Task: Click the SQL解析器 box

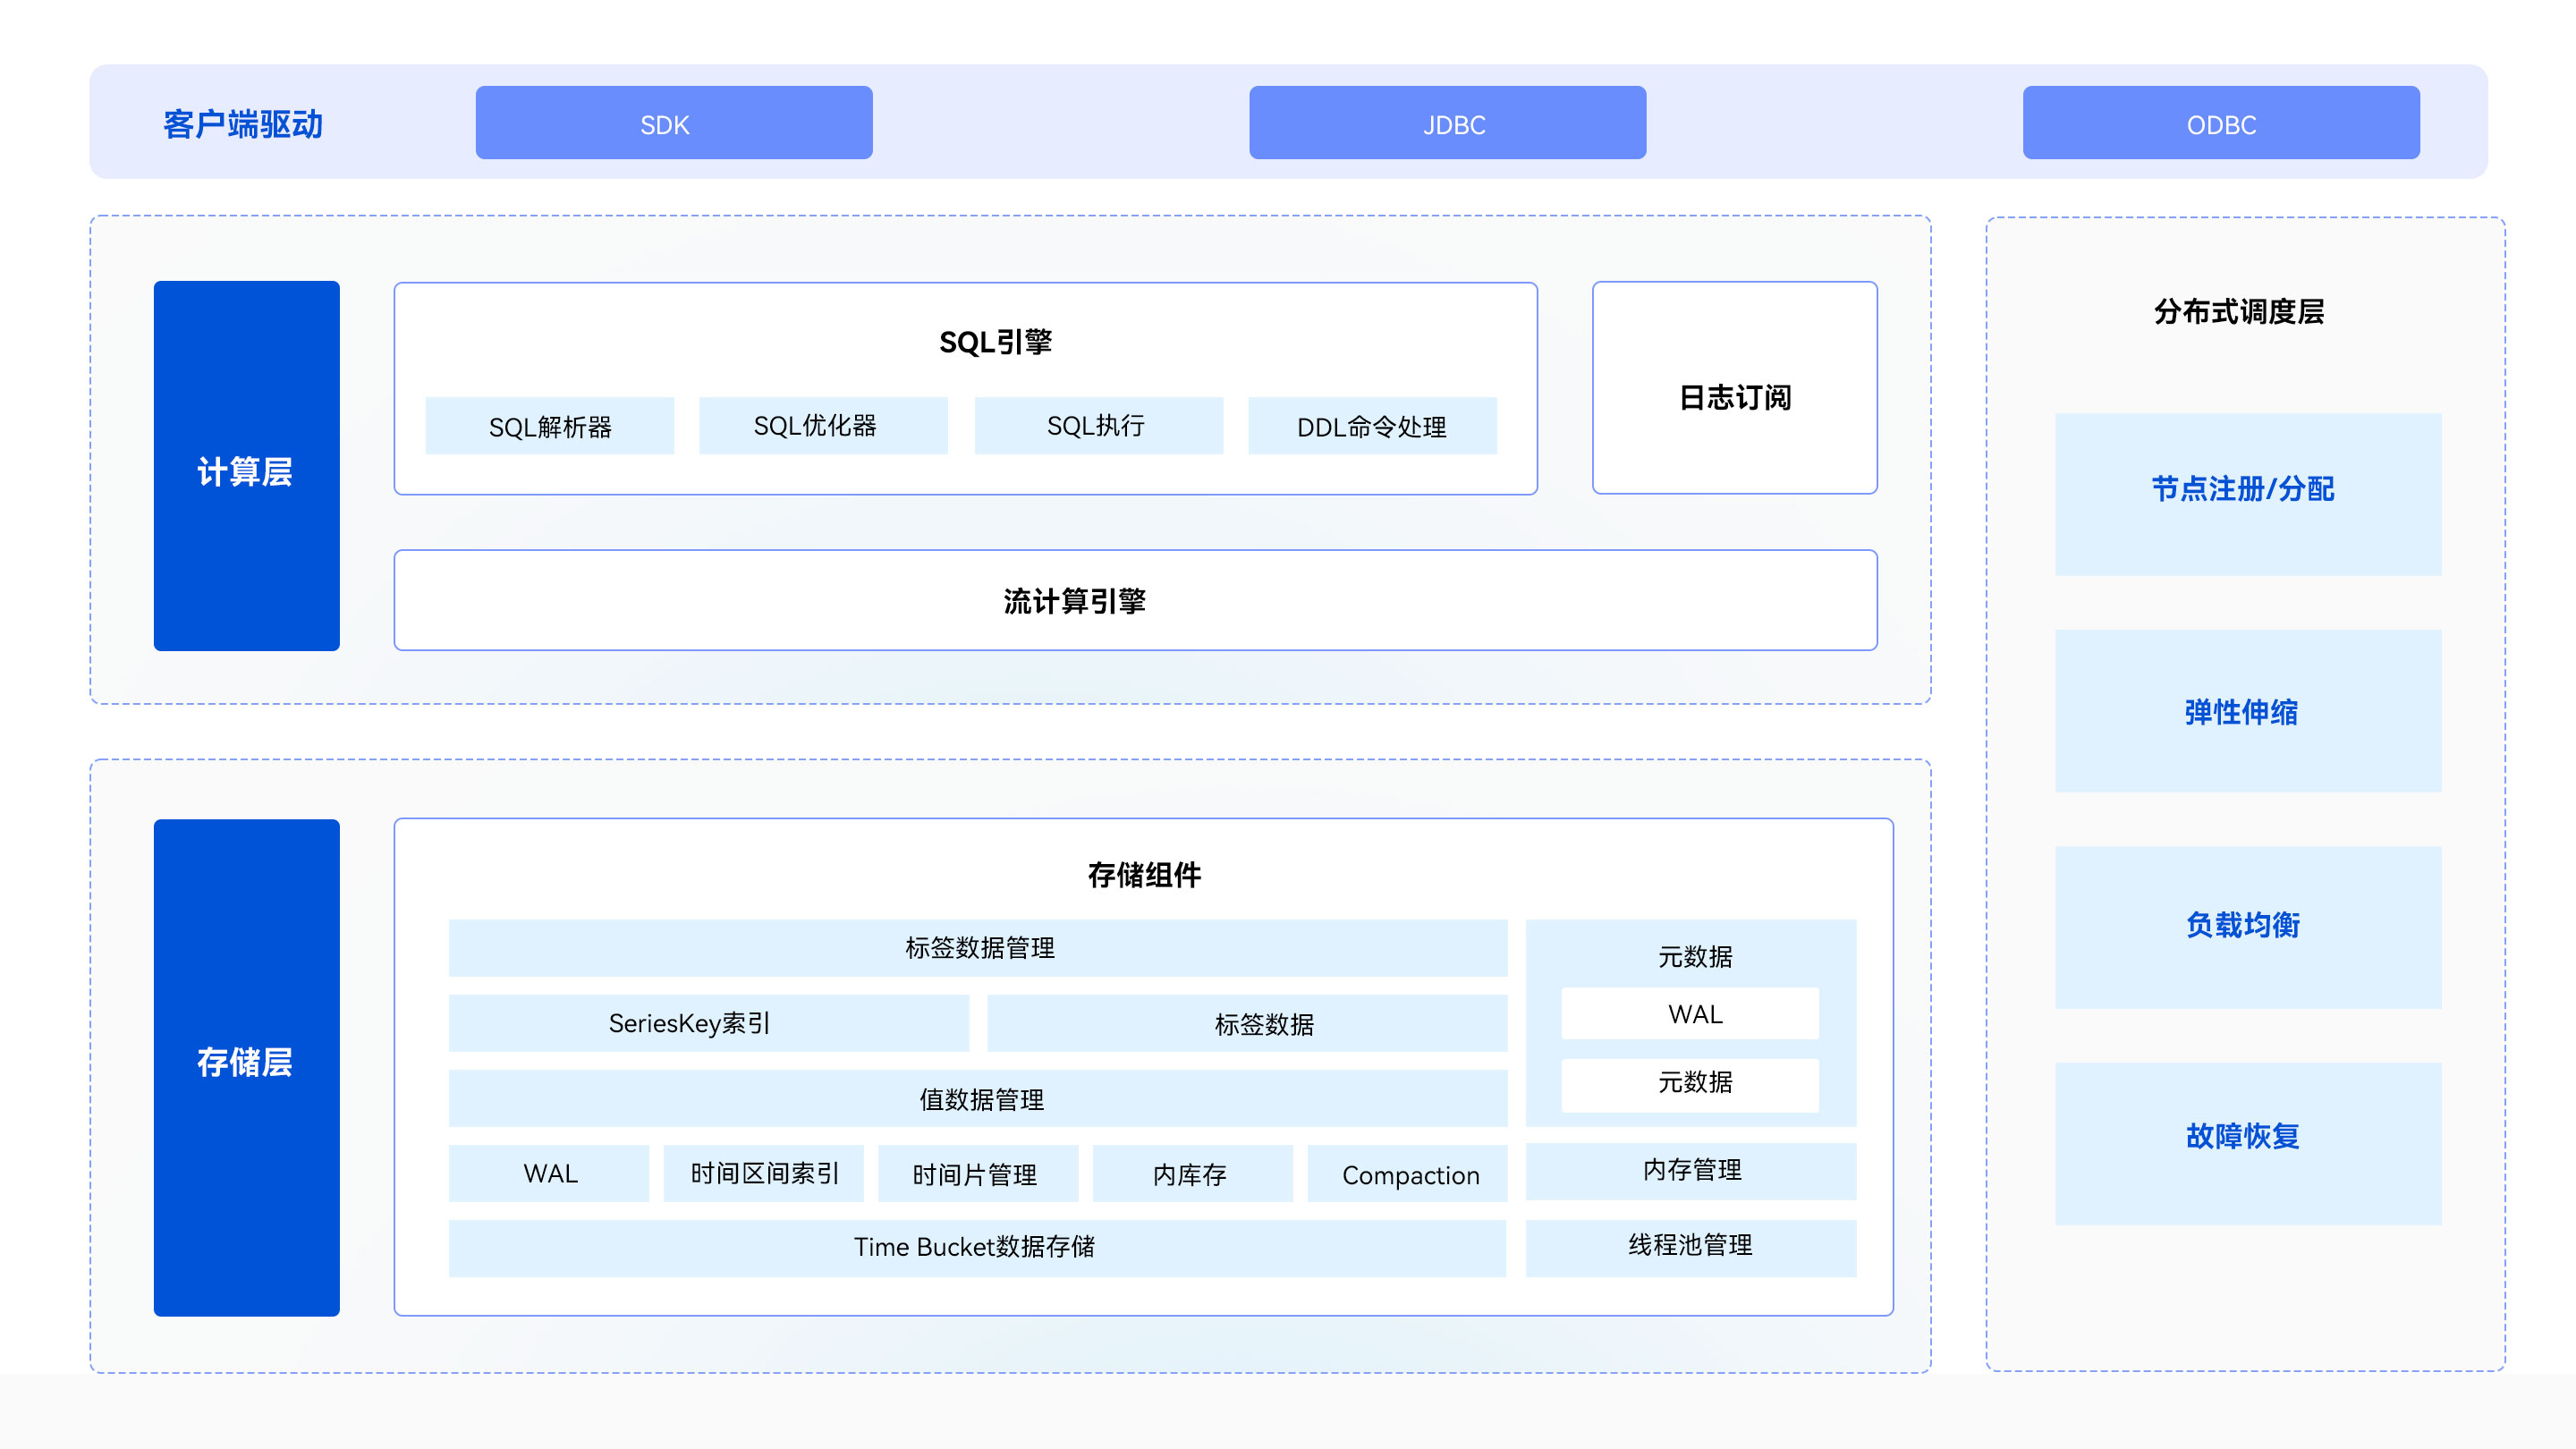Action: (x=549, y=427)
